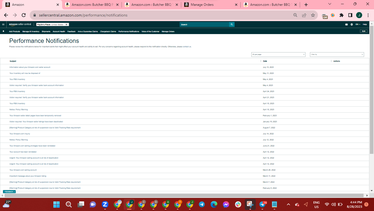Click the Chrome address bar URL

(83, 15)
